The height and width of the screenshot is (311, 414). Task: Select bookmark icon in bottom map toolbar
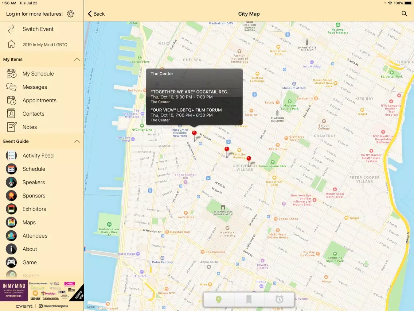click(x=249, y=299)
